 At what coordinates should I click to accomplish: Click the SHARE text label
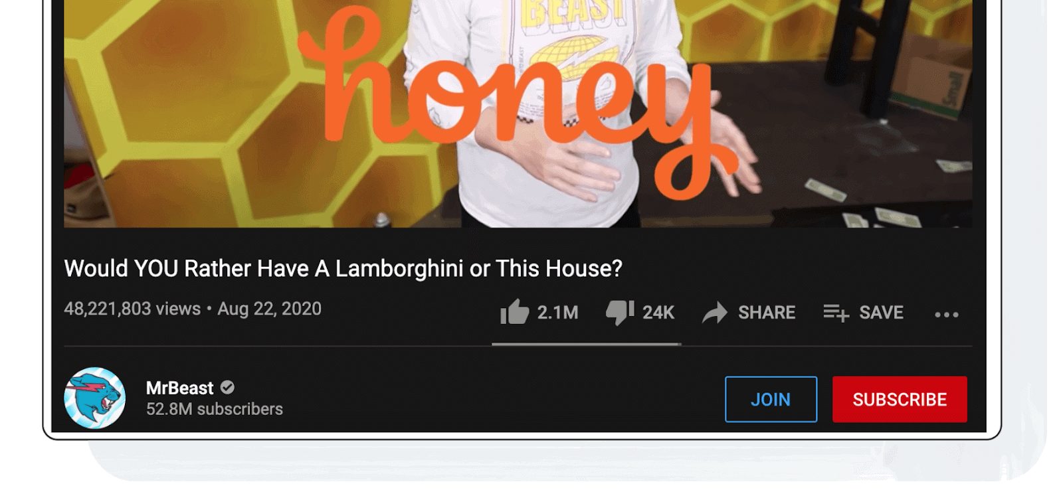click(x=767, y=312)
